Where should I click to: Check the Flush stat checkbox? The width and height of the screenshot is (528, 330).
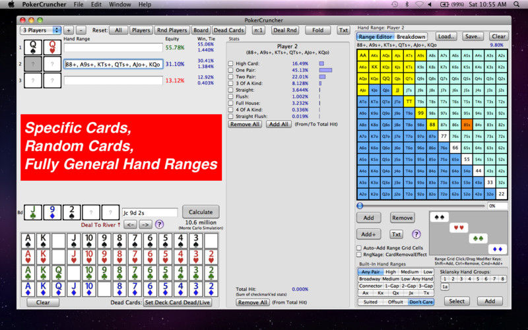(230, 96)
